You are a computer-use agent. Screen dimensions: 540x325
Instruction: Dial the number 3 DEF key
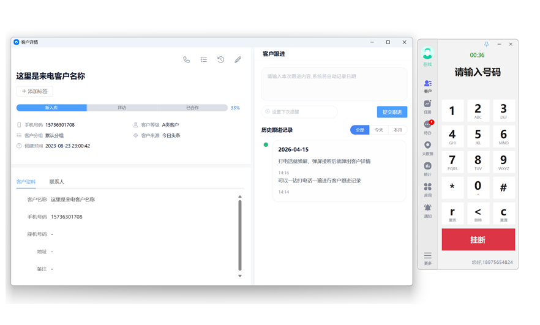504,111
